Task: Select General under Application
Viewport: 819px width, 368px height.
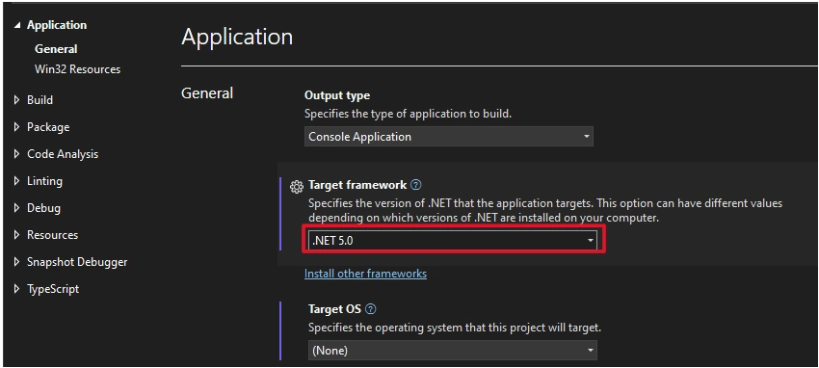Action: pos(56,49)
